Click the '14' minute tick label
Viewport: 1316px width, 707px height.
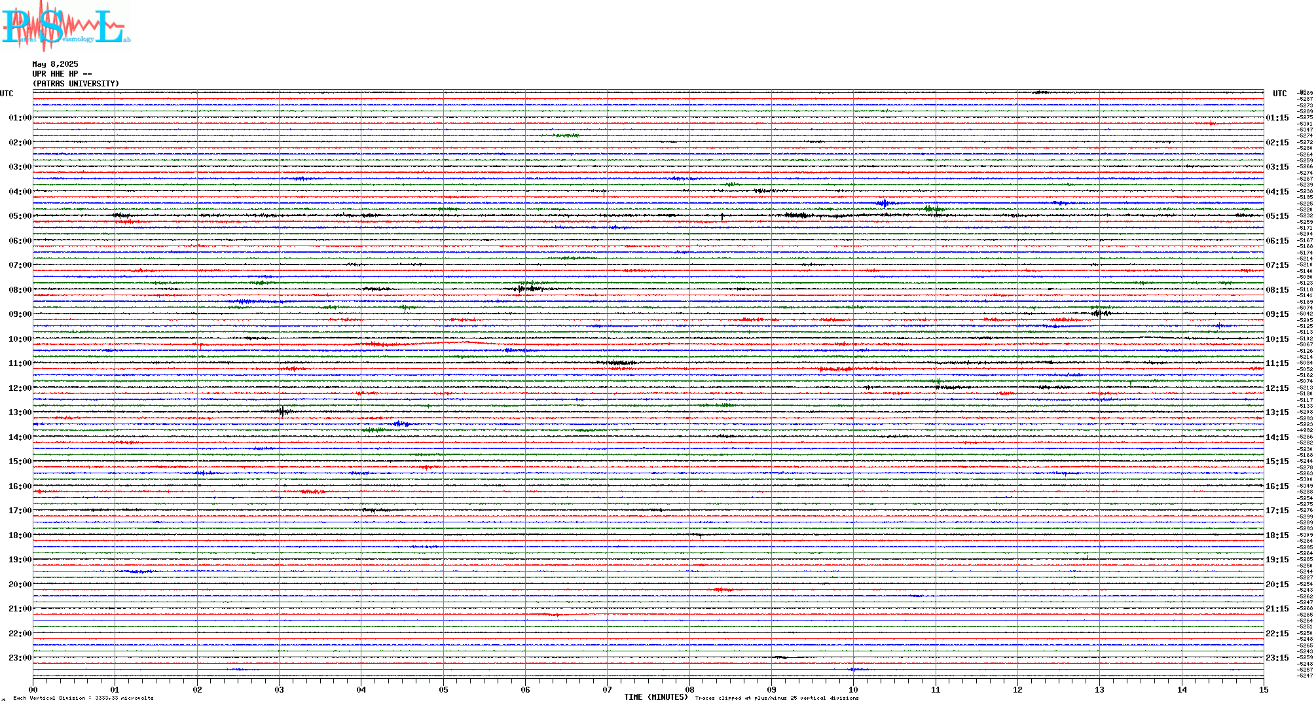point(1182,689)
